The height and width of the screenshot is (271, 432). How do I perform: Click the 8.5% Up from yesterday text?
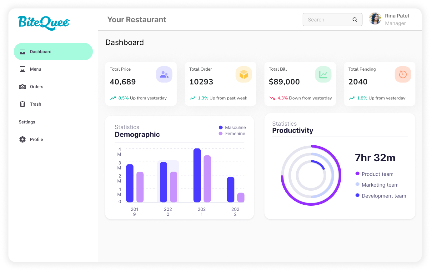click(143, 98)
